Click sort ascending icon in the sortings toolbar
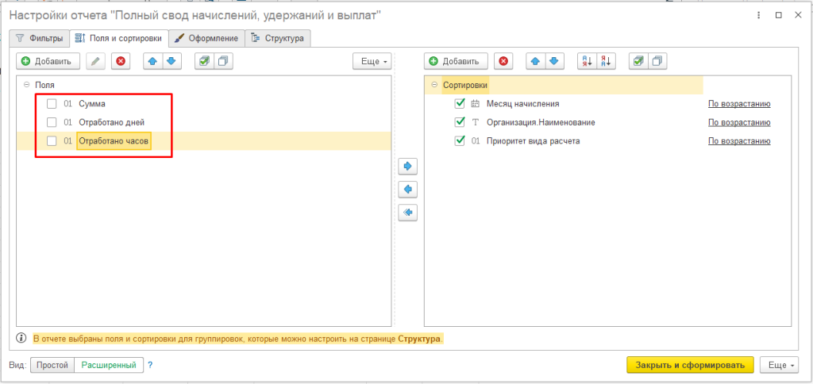Screen dimensions: 813x384 point(587,61)
